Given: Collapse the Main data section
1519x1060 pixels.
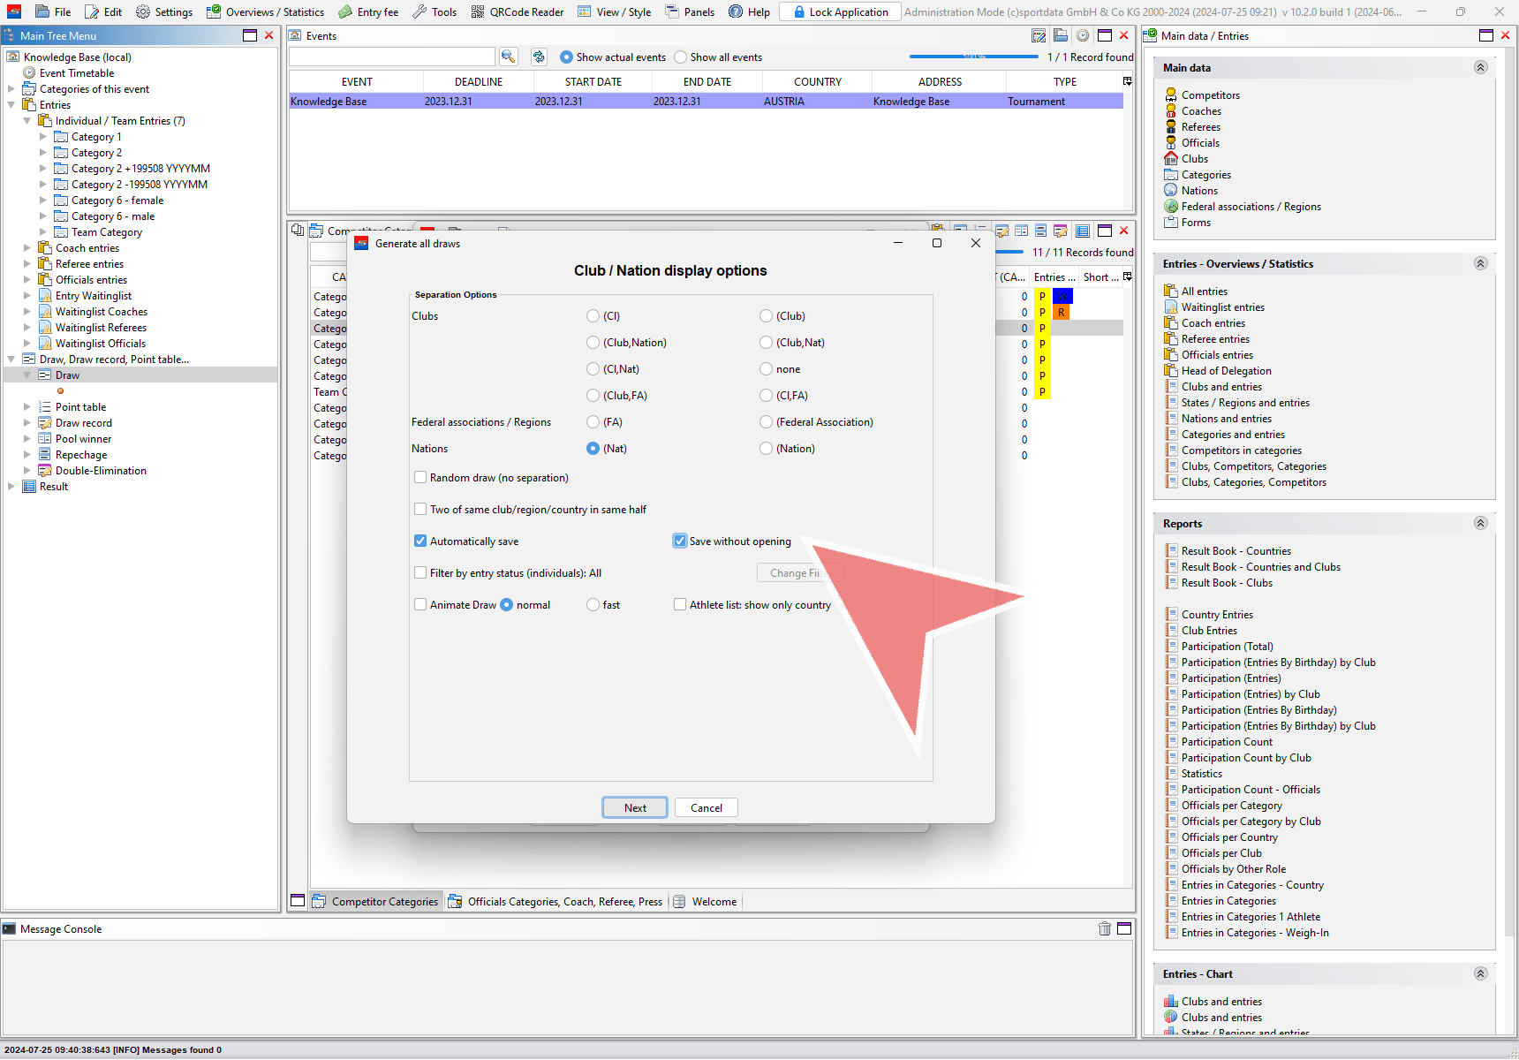Looking at the screenshot, I should click(1480, 67).
